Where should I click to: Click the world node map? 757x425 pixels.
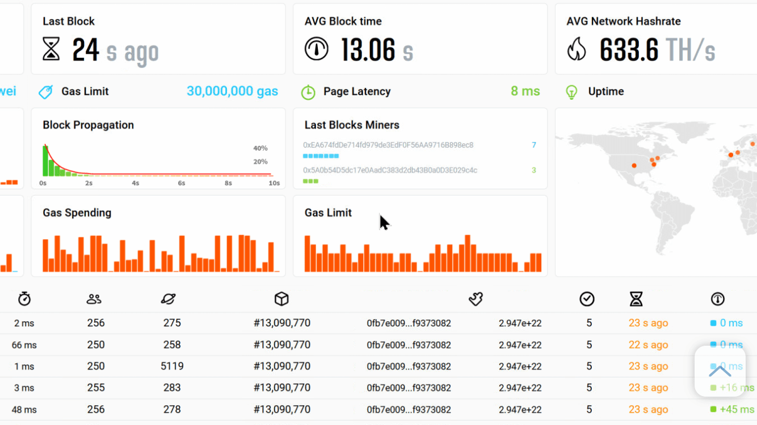click(656, 192)
